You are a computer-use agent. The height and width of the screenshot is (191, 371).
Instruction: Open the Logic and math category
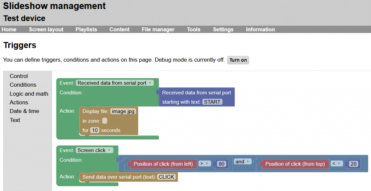(x=29, y=94)
